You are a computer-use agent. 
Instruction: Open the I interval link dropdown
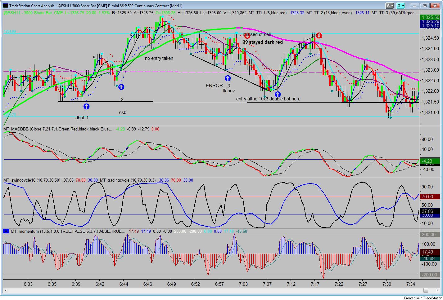pos(401,6)
